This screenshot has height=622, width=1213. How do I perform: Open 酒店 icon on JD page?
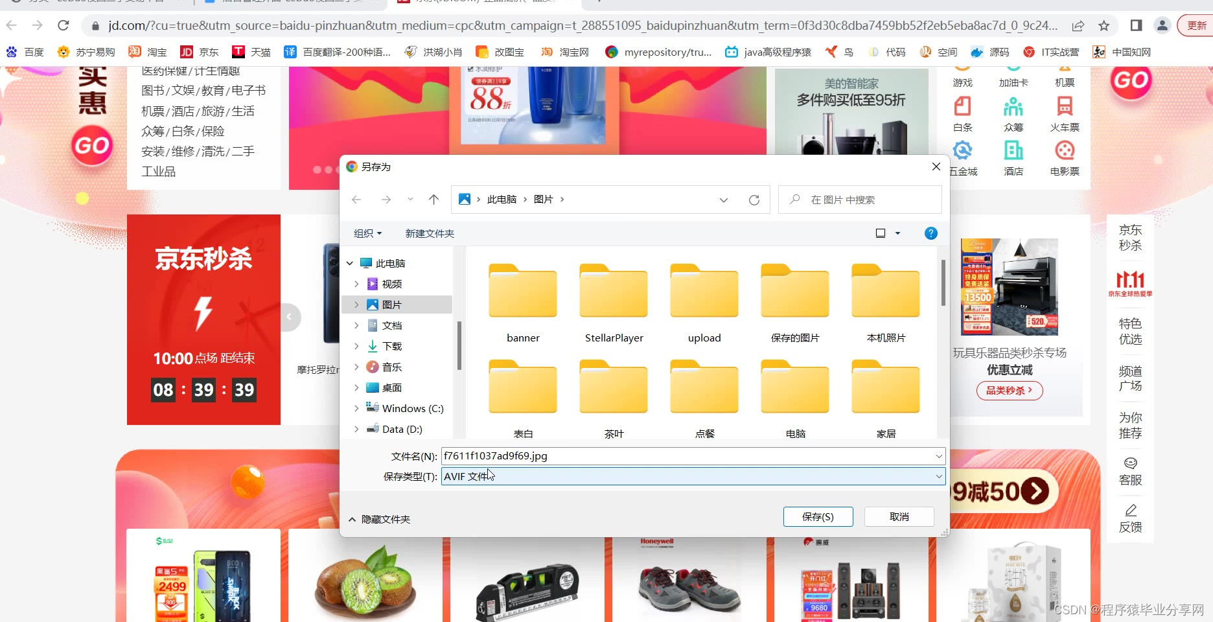[x=1013, y=158]
